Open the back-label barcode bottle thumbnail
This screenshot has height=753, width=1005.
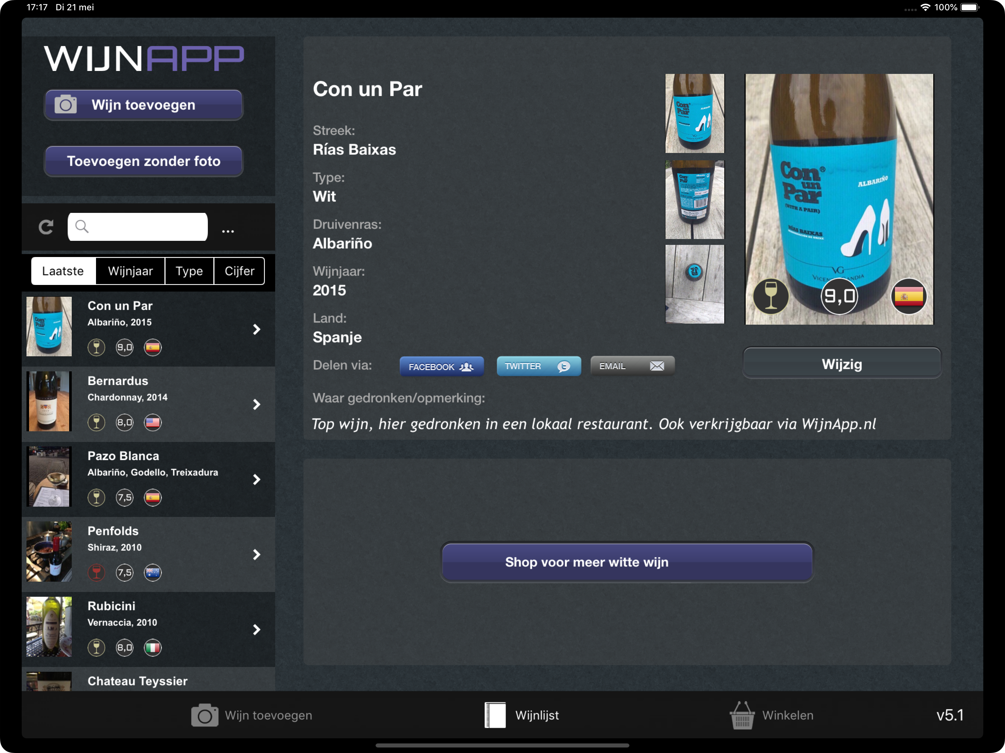click(695, 200)
